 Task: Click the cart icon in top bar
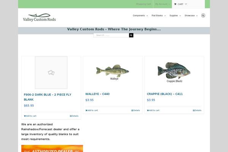(175, 4)
